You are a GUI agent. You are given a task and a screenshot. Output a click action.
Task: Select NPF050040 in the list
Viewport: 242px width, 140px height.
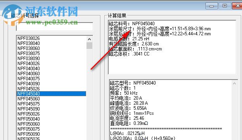29,119
